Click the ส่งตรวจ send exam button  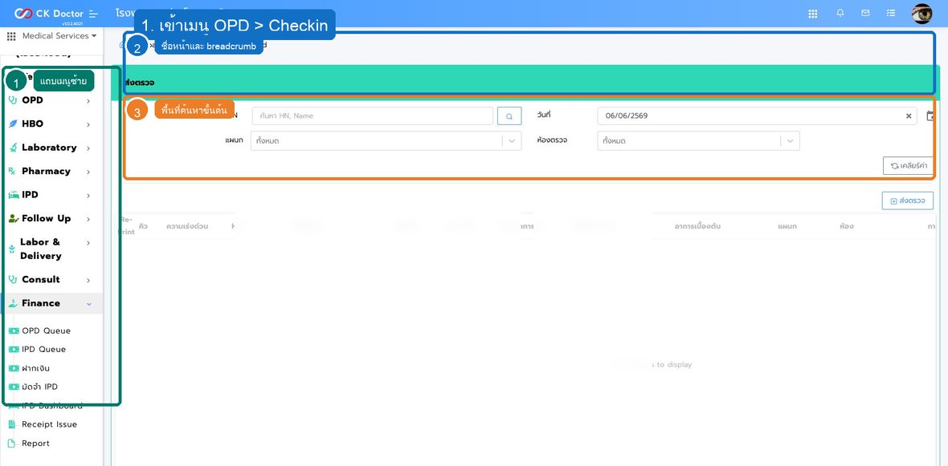pyautogui.click(x=908, y=201)
